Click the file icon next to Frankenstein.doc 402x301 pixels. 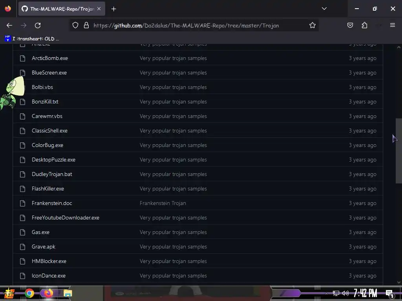point(22,203)
